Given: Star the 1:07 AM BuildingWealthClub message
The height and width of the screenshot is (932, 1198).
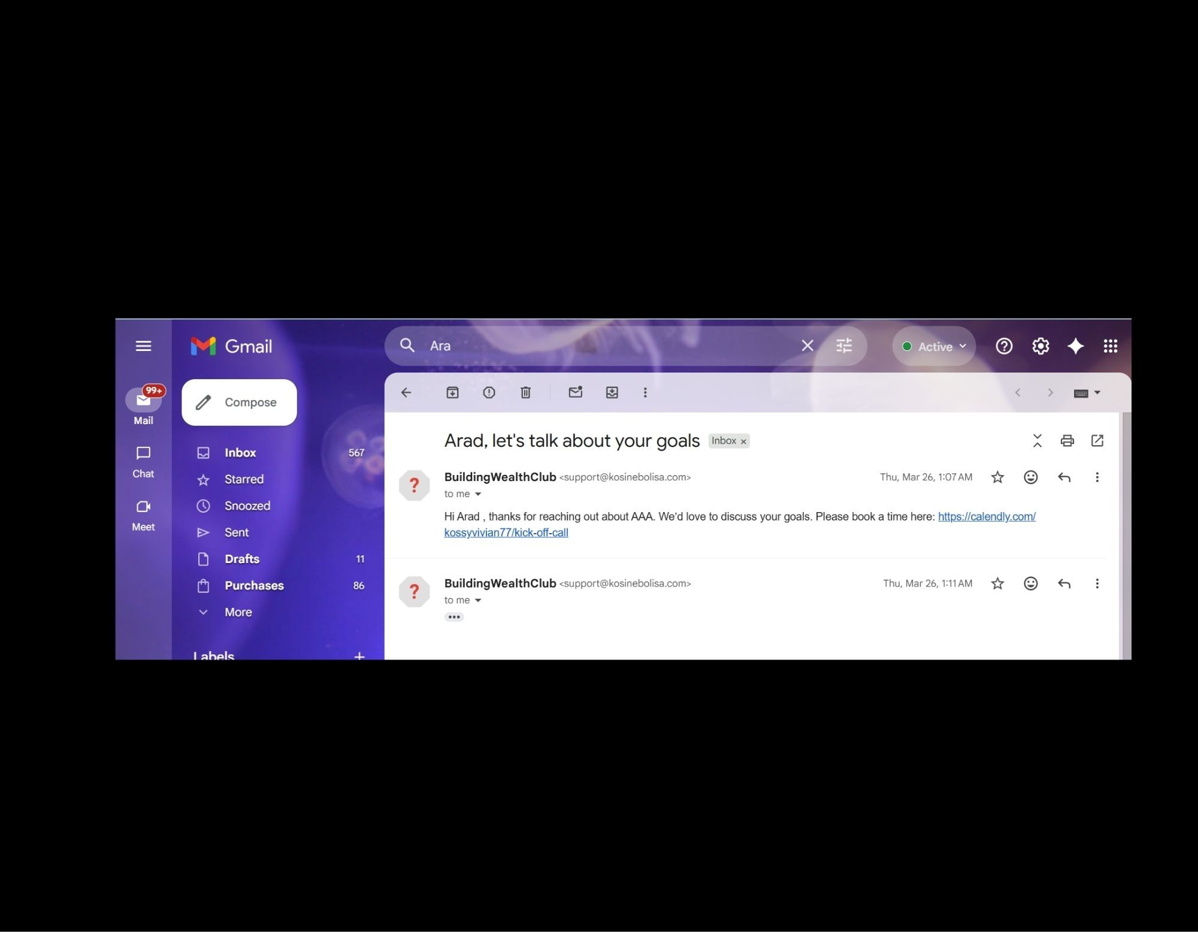Looking at the screenshot, I should pos(997,477).
